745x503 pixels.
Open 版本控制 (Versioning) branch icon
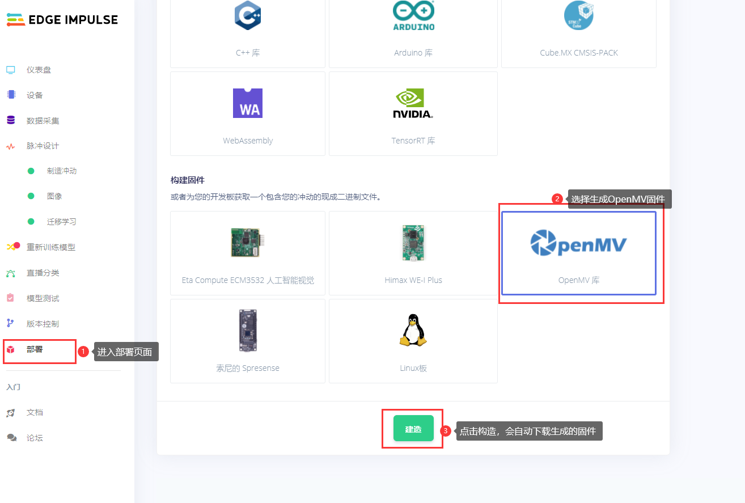(x=11, y=323)
